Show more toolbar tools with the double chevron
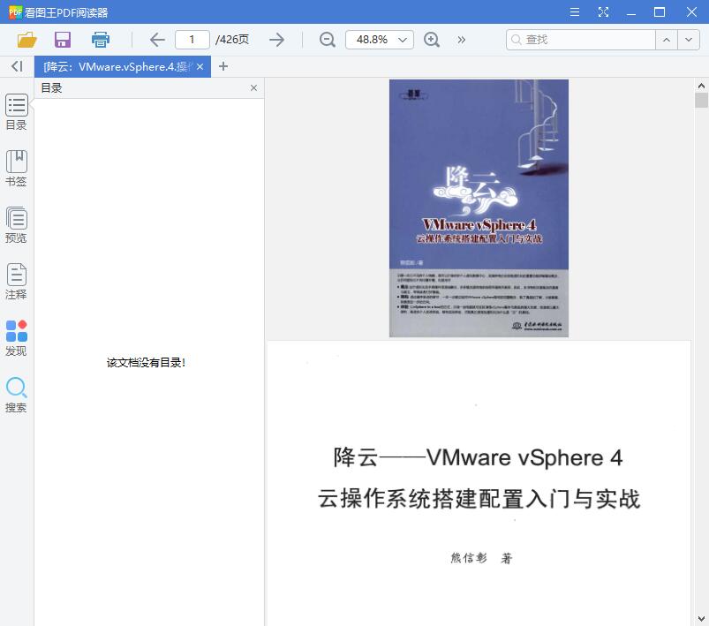 [461, 40]
